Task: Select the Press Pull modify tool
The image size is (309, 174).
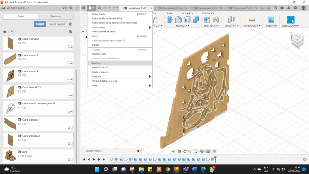Action: (x=170, y=20)
